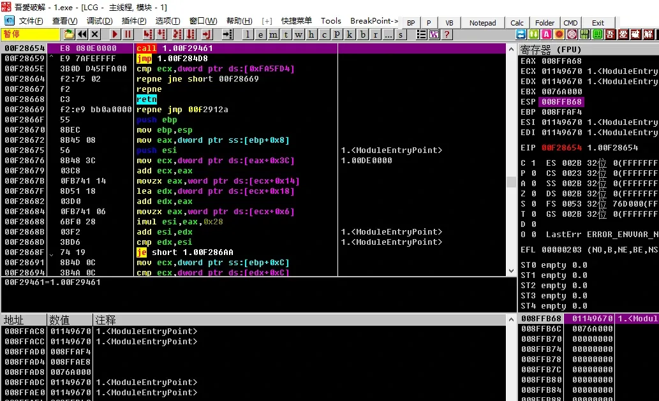
Task: Click the CMD button
Action: tap(570, 23)
